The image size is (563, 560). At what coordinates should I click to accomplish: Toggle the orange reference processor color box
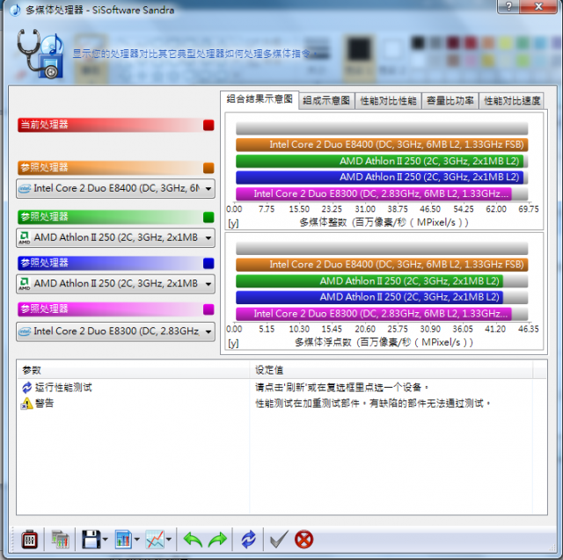point(208,168)
